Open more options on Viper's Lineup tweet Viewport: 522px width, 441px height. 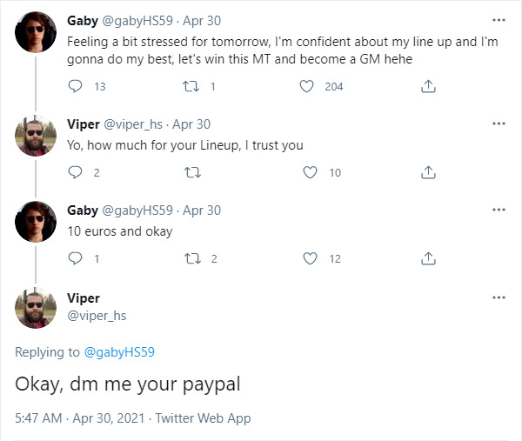click(498, 124)
